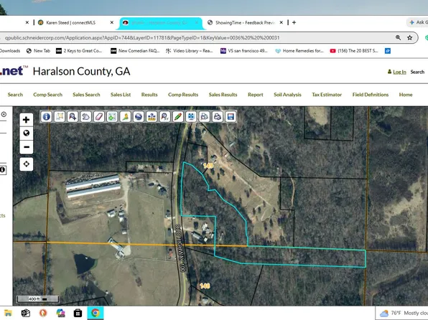The width and height of the screenshot is (428, 320).
Task: Click the blue bookmark extent tool
Action: (191, 117)
